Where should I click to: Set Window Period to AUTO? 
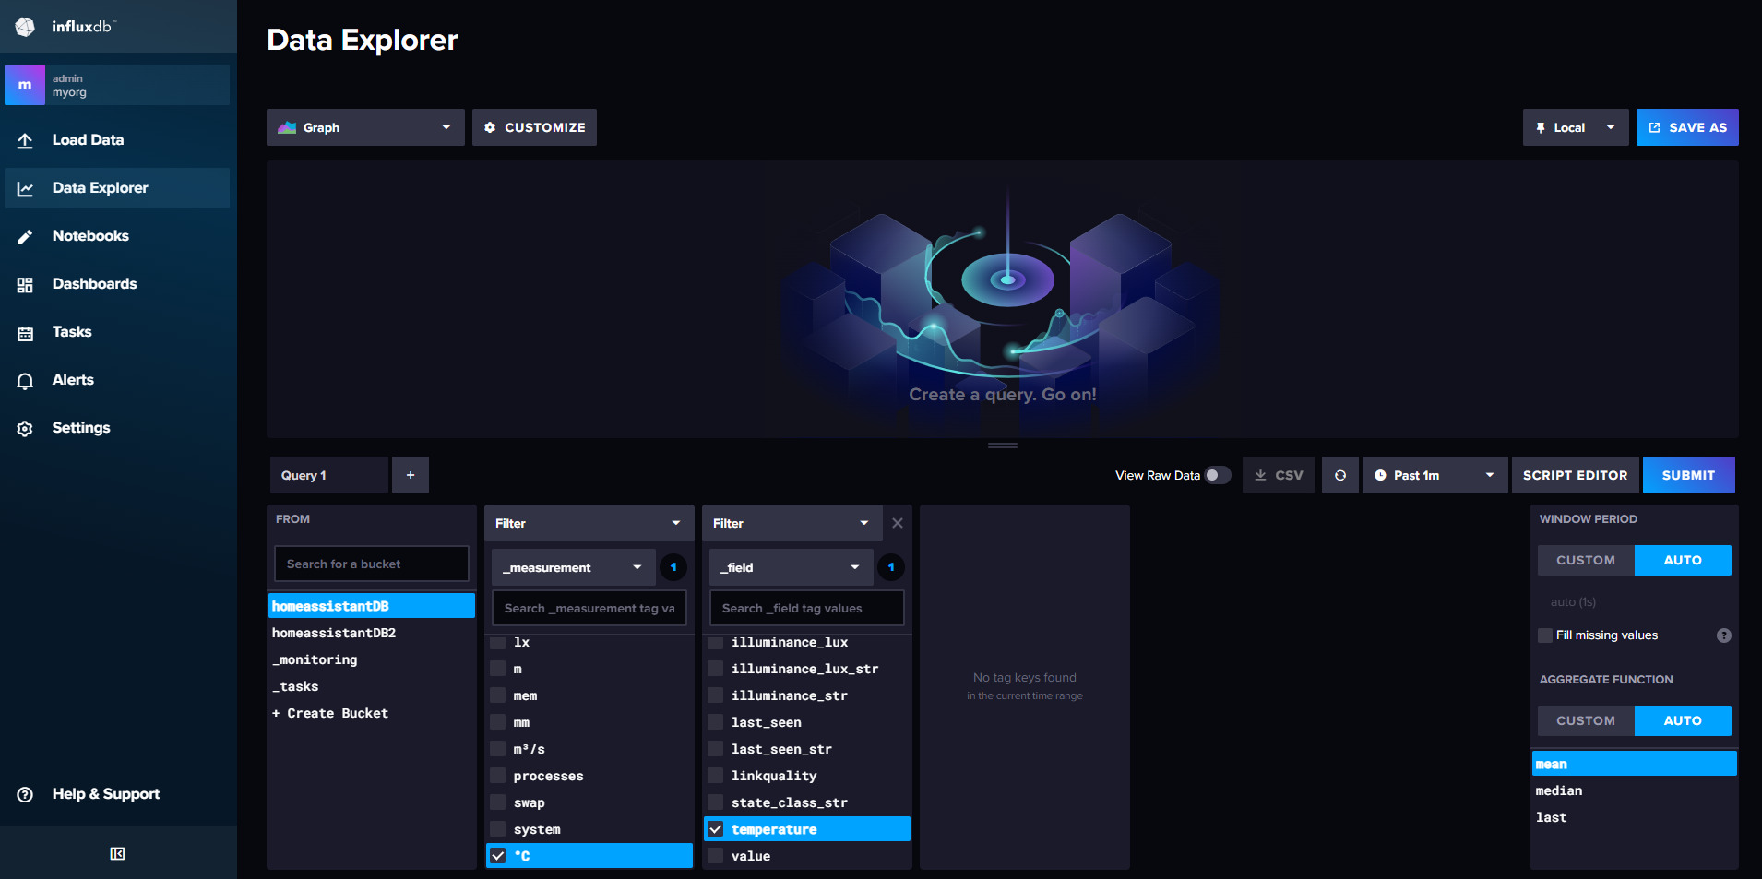[x=1683, y=560]
